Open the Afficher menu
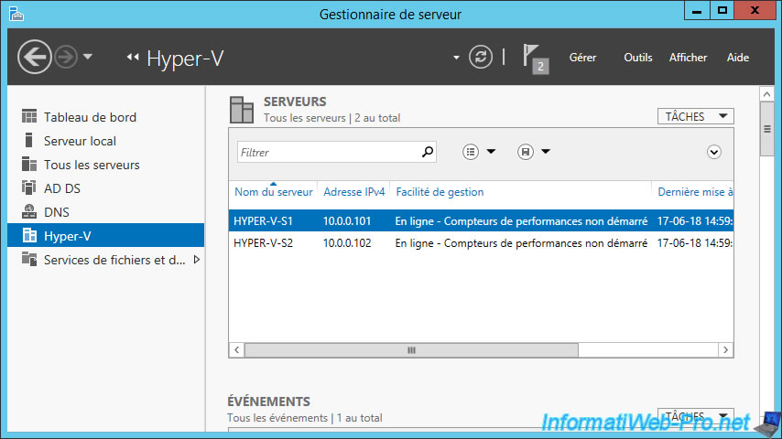782x439 pixels. 688,58
